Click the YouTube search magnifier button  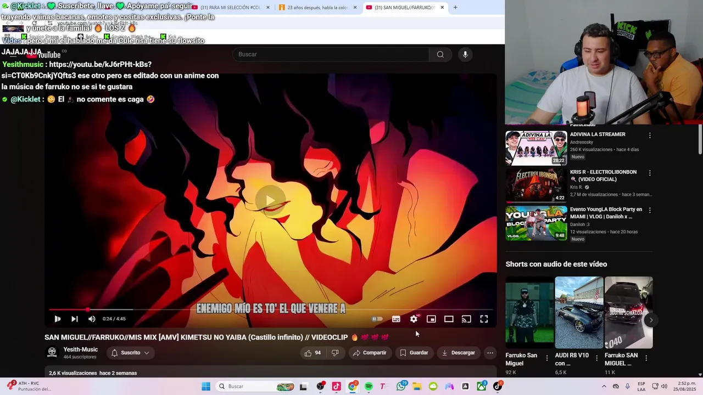pos(440,54)
